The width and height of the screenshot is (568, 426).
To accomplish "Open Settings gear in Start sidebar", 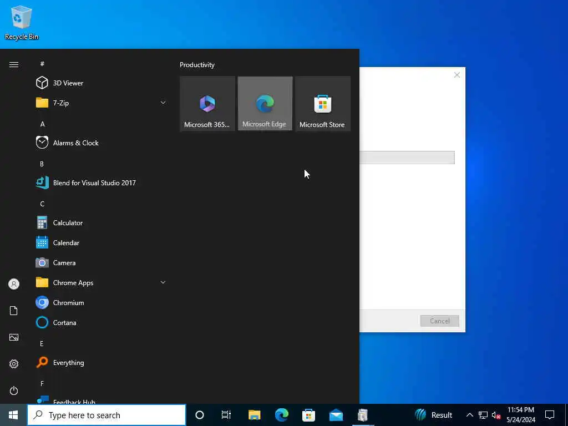I will (14, 364).
